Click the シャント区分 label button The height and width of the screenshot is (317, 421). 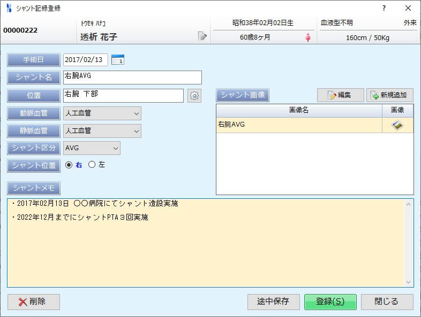point(34,148)
